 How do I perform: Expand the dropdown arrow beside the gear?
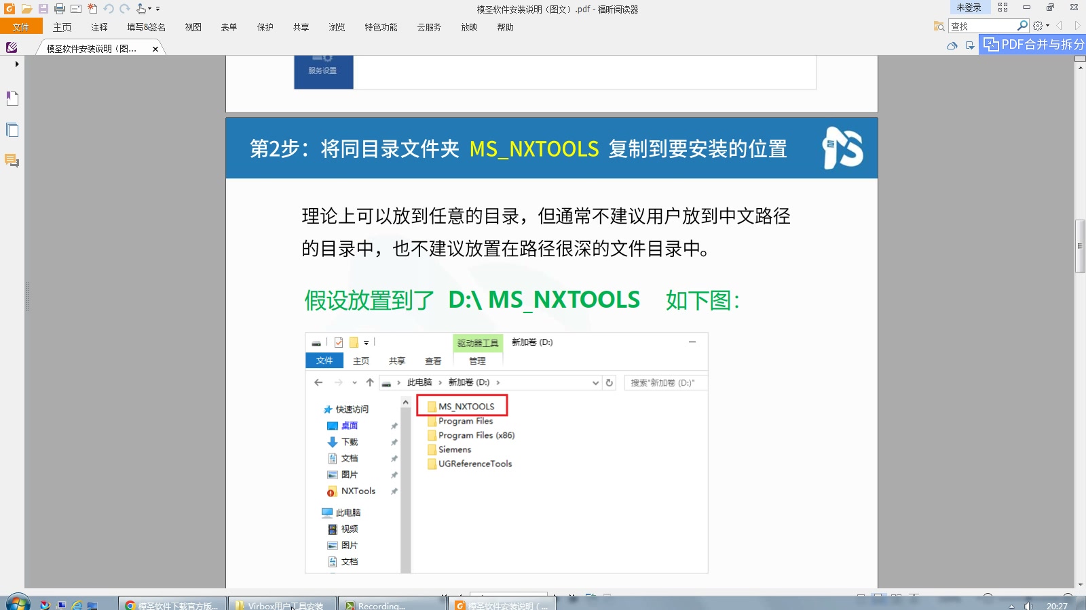tap(1047, 26)
